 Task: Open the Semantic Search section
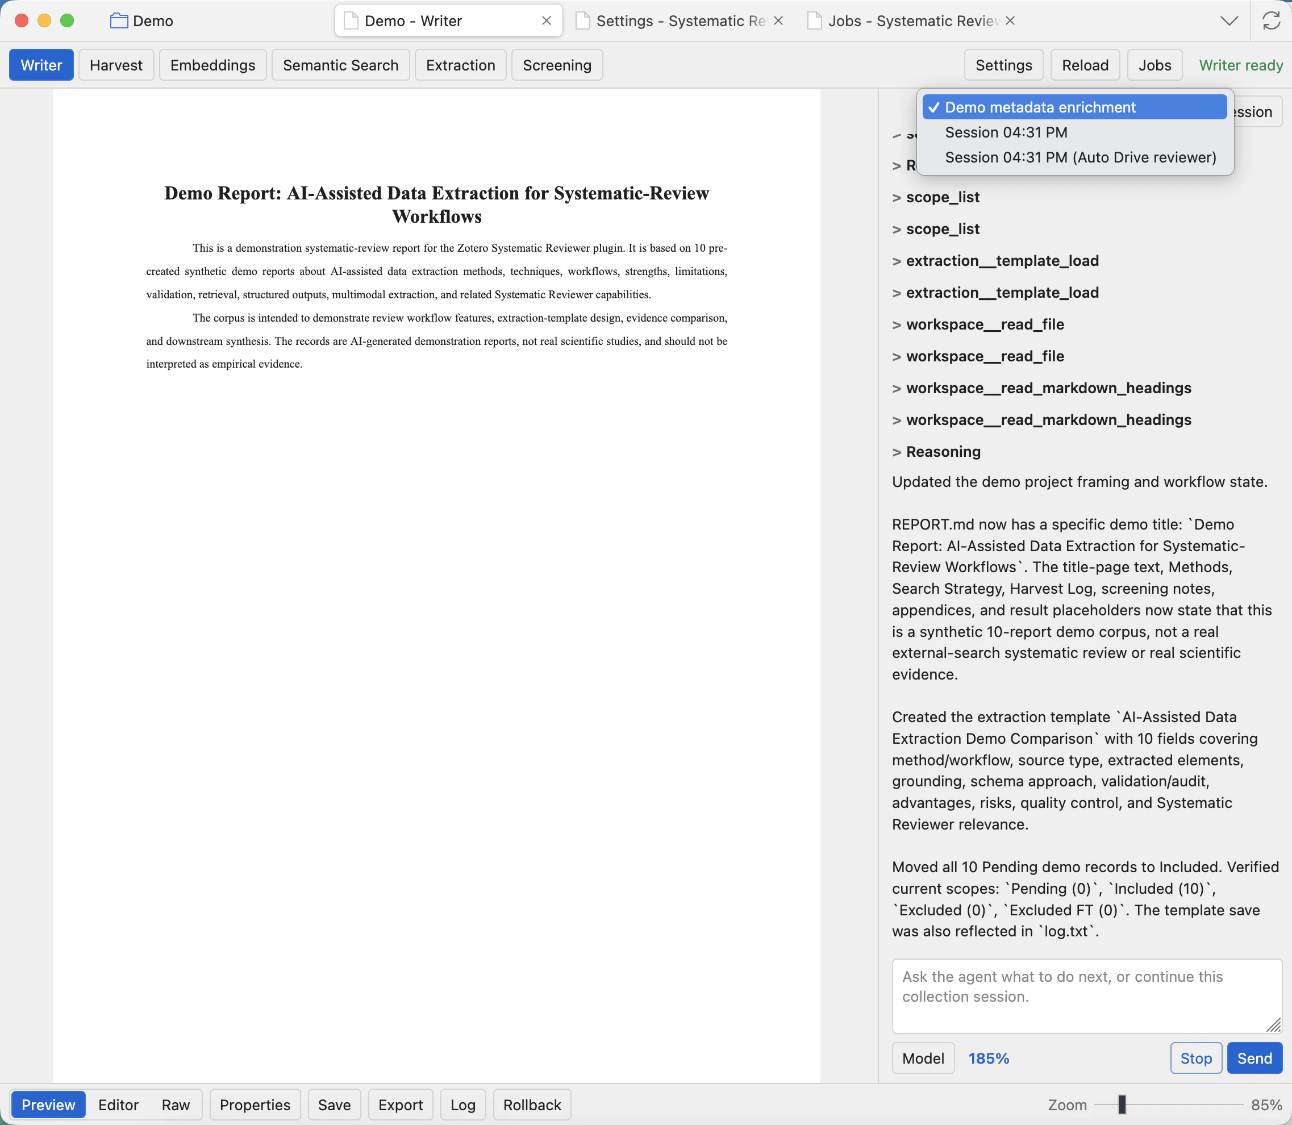click(340, 65)
